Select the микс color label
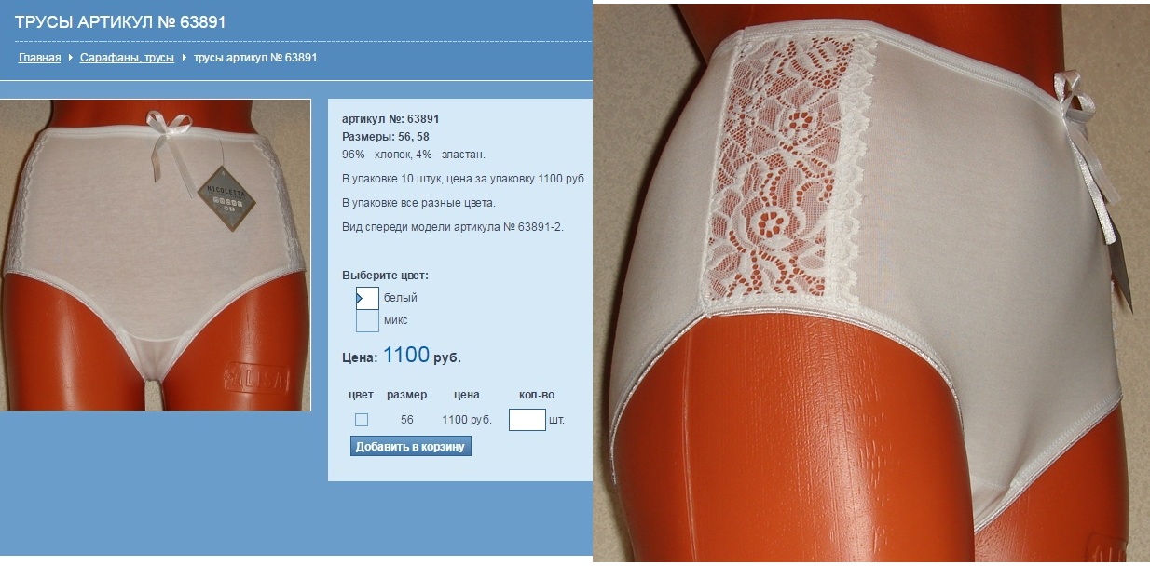Image resolution: width=1150 pixels, height=566 pixels. (396, 320)
